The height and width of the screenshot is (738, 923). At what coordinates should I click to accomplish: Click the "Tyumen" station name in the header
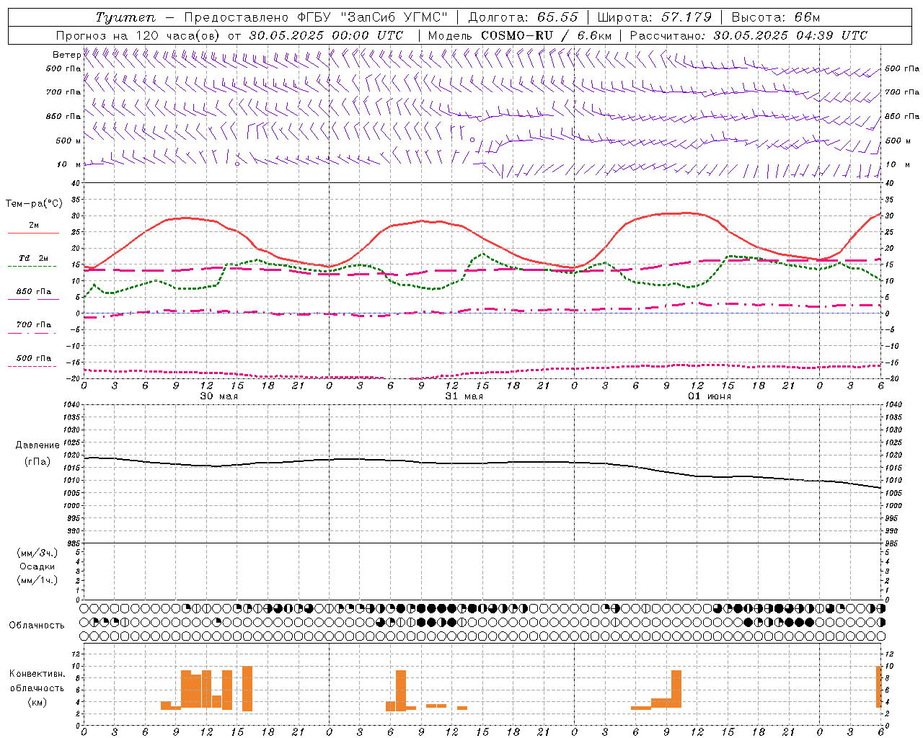(x=125, y=17)
